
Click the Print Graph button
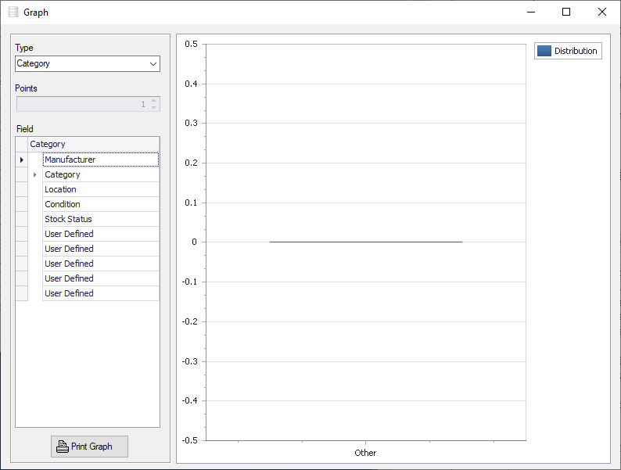pos(89,447)
